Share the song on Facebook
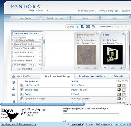Viewport: 131px width, 127px height. [83, 27]
